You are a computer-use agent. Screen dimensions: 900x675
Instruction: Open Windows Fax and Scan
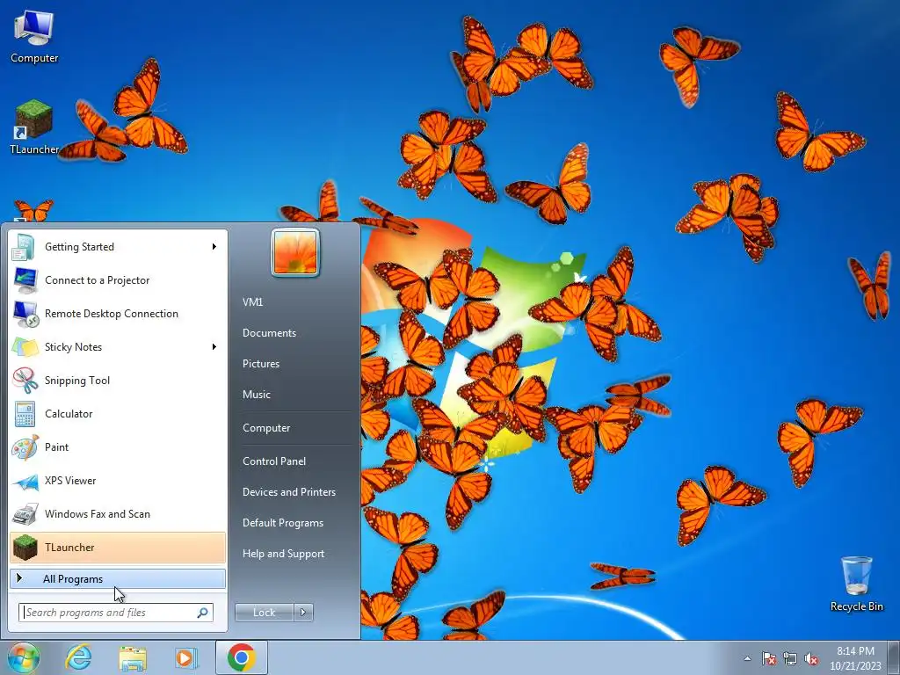118,513
